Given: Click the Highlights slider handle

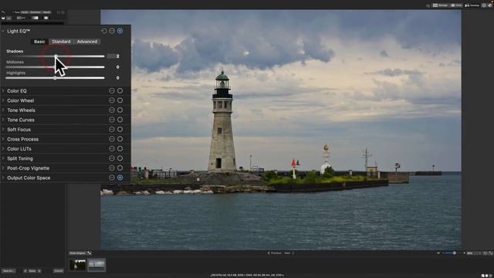Looking at the screenshot, I should pos(55,78).
